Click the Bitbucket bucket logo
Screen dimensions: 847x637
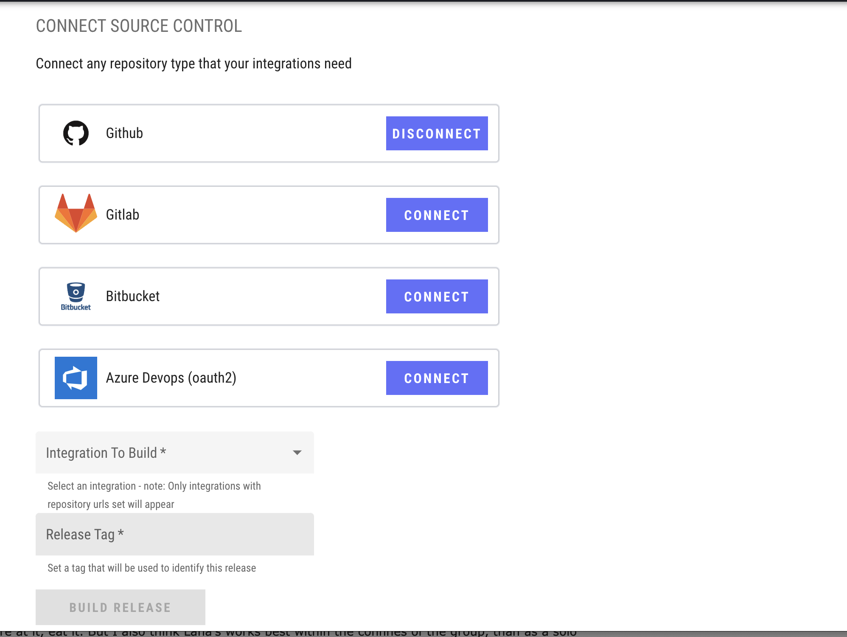pyautogui.click(x=76, y=296)
